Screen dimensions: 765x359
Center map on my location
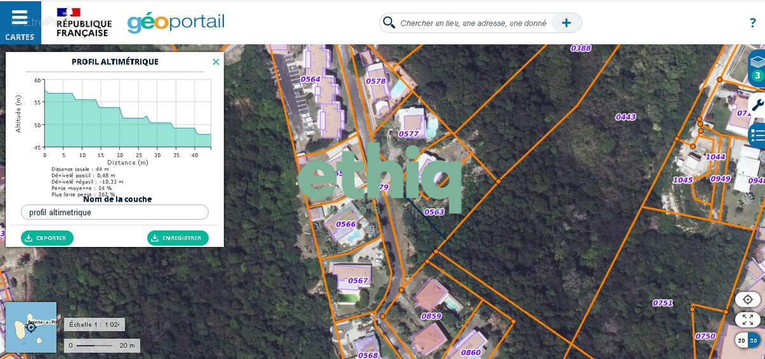(747, 300)
